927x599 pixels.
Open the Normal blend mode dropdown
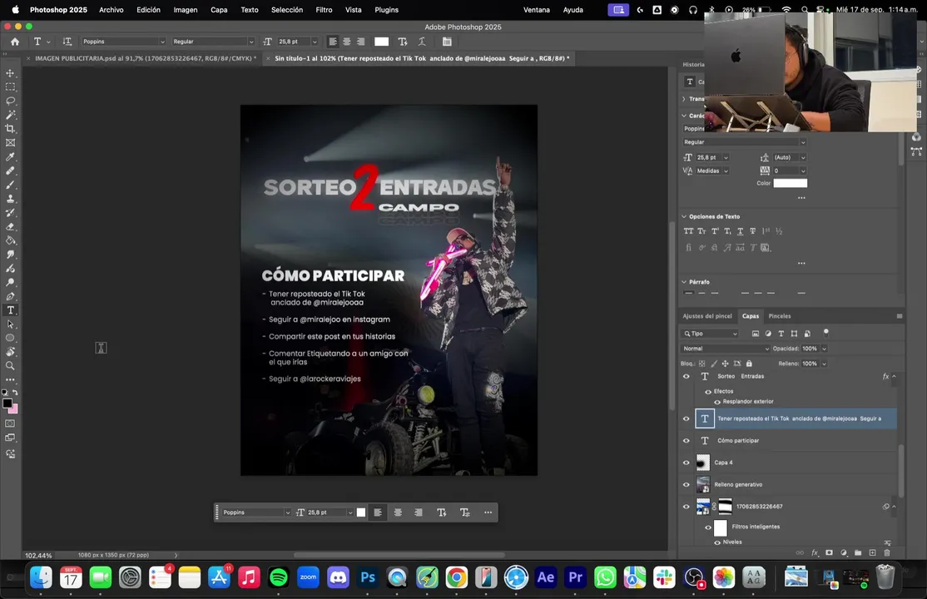coord(726,349)
